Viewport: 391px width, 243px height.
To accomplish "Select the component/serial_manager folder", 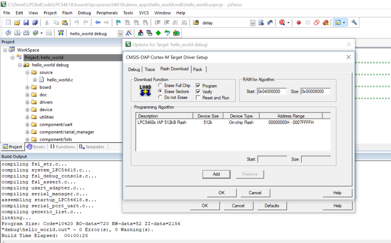I will pyautogui.click(x=67, y=132).
